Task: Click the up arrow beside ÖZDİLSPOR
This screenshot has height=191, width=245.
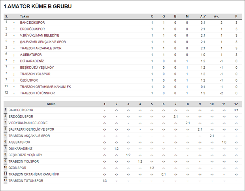Action: tap(14, 81)
